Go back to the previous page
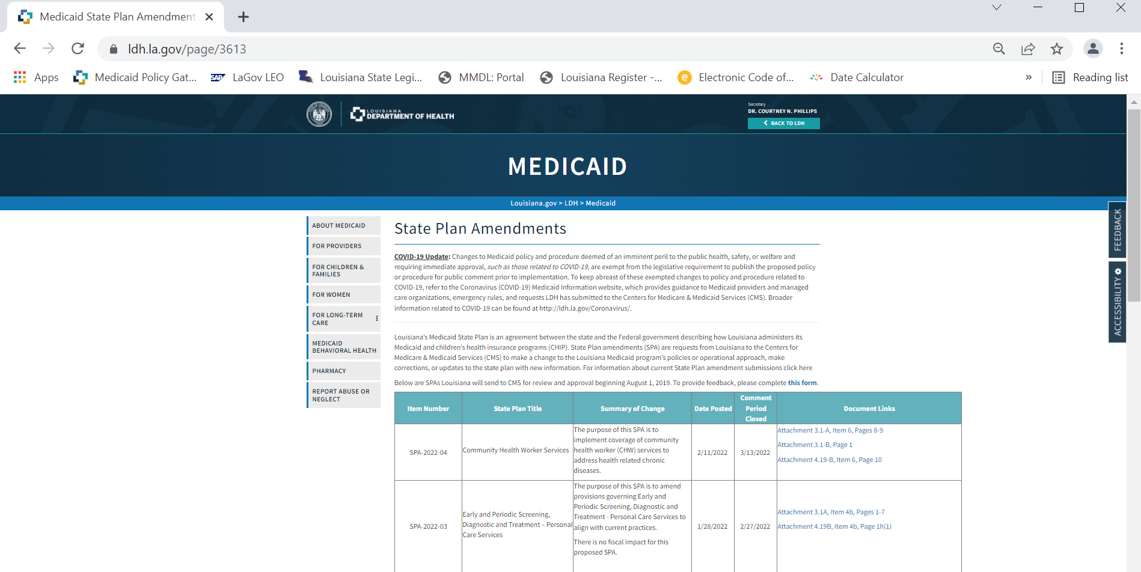This screenshot has width=1141, height=572. pos(20,49)
